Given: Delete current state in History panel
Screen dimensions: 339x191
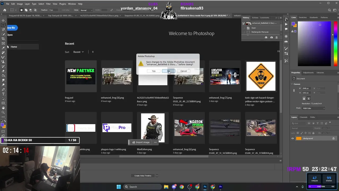Looking at the screenshot, I should tap(276, 37).
